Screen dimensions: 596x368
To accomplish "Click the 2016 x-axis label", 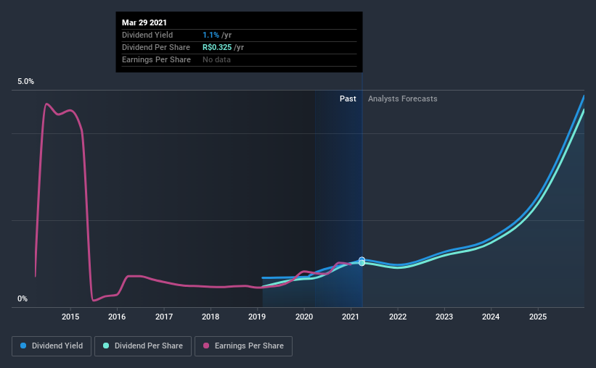I will (117, 317).
